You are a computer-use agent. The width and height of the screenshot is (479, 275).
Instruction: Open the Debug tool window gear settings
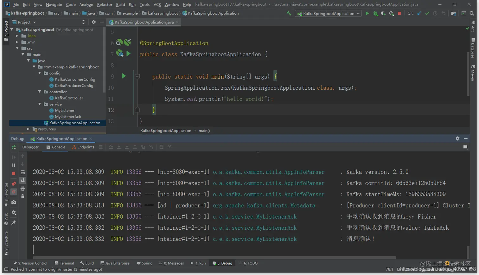pyautogui.click(x=457, y=138)
